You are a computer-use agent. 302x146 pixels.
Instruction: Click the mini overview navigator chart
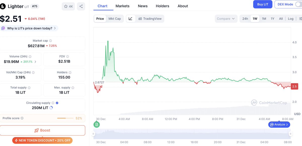tap(192, 134)
